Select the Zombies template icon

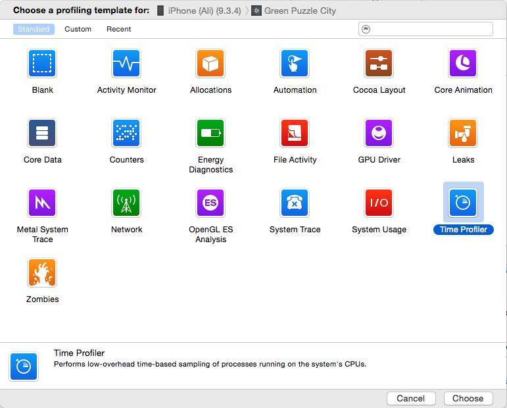pos(42,272)
